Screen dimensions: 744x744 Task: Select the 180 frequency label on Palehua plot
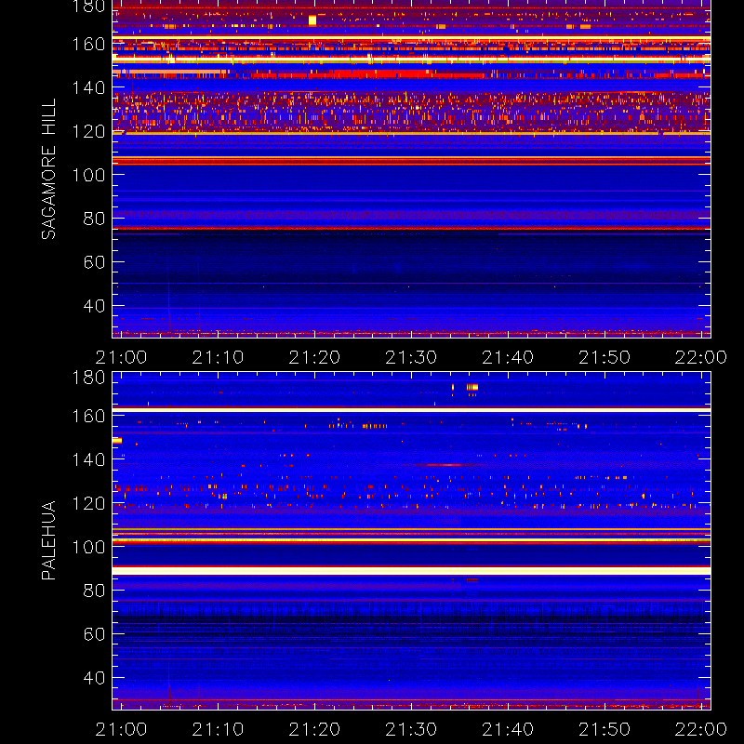coord(88,378)
